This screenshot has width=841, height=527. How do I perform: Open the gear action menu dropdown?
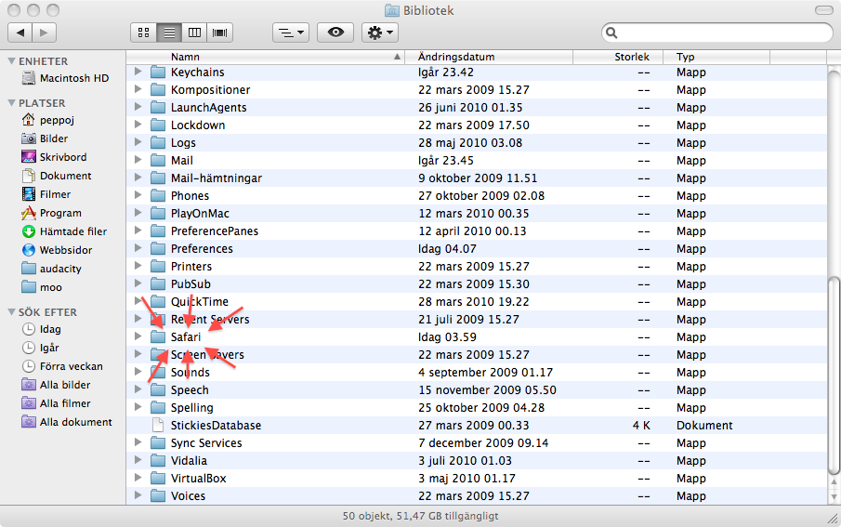point(381,33)
